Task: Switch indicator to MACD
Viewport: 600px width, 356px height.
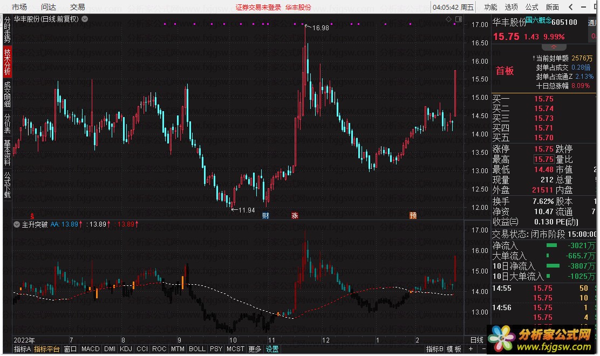Action: (x=90, y=349)
